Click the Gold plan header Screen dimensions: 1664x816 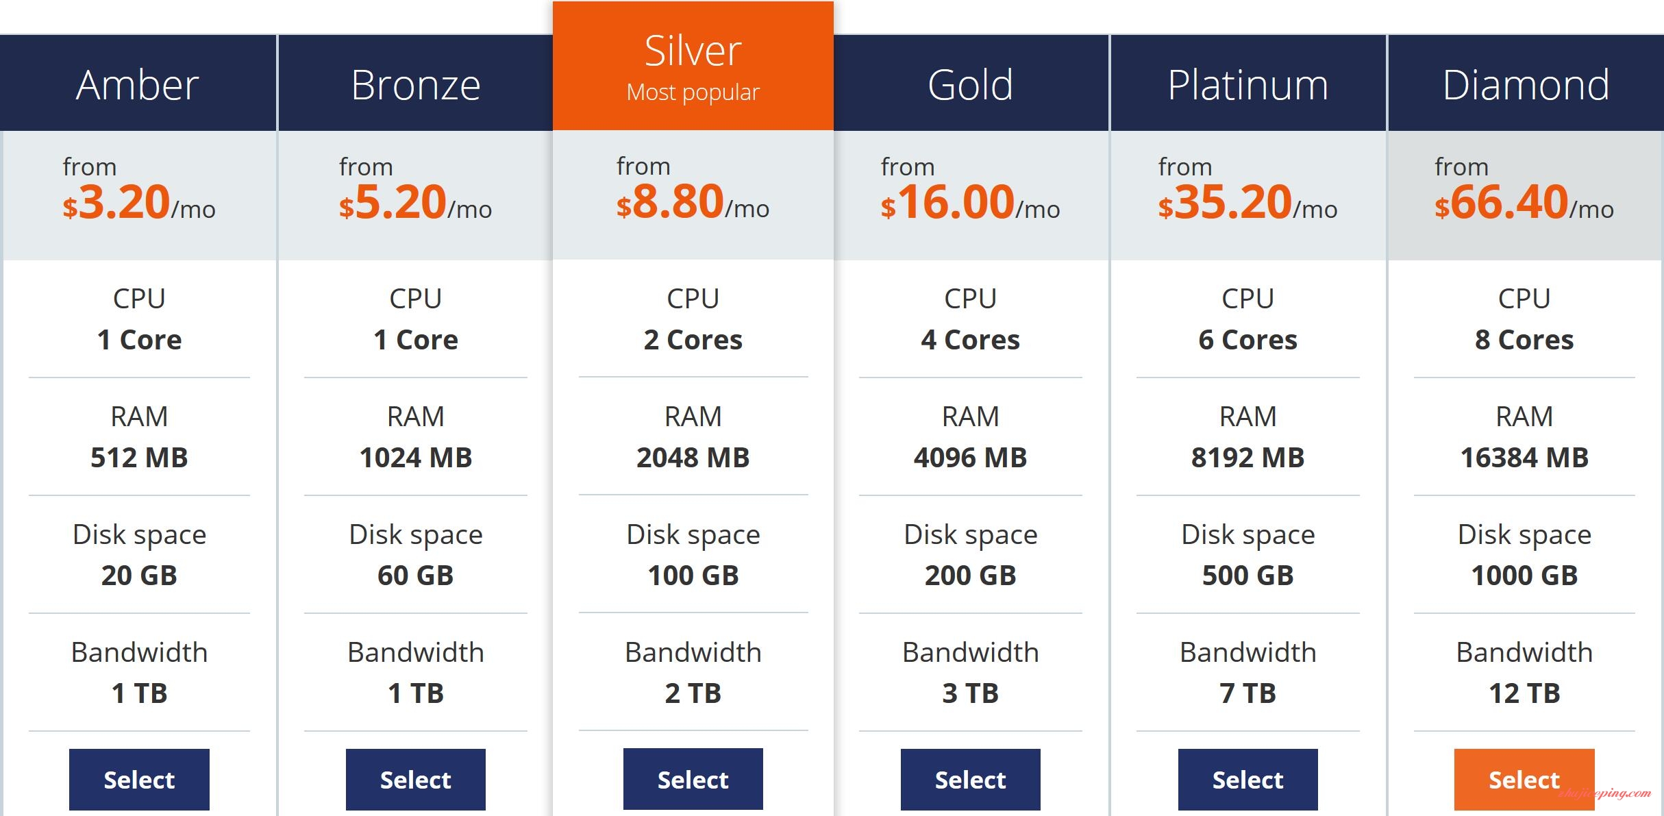970,84
